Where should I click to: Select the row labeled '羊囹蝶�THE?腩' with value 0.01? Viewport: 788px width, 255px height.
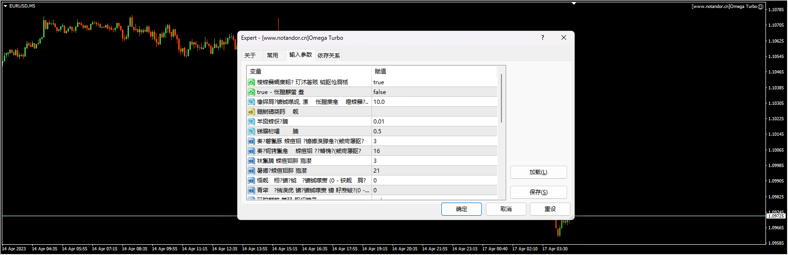tap(372, 122)
